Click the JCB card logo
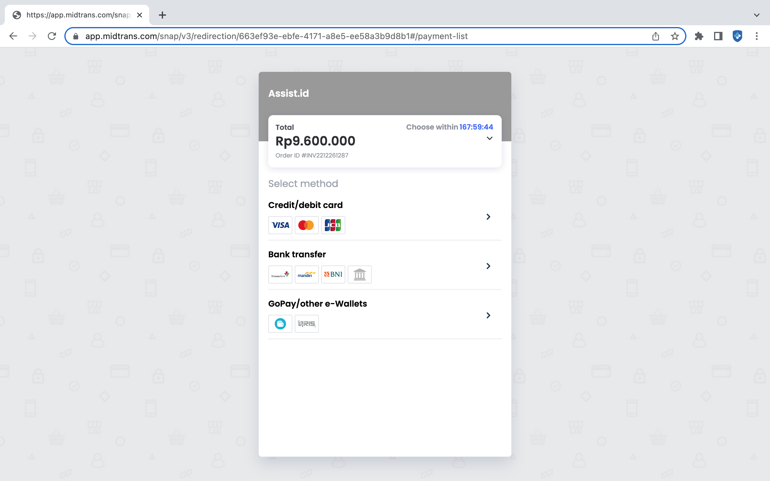 (x=333, y=225)
